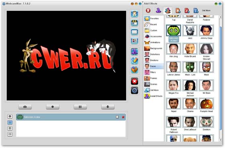225x148 pixels.
Task: Click the down arrow of the effects scrollbar
Action: pos(221,140)
